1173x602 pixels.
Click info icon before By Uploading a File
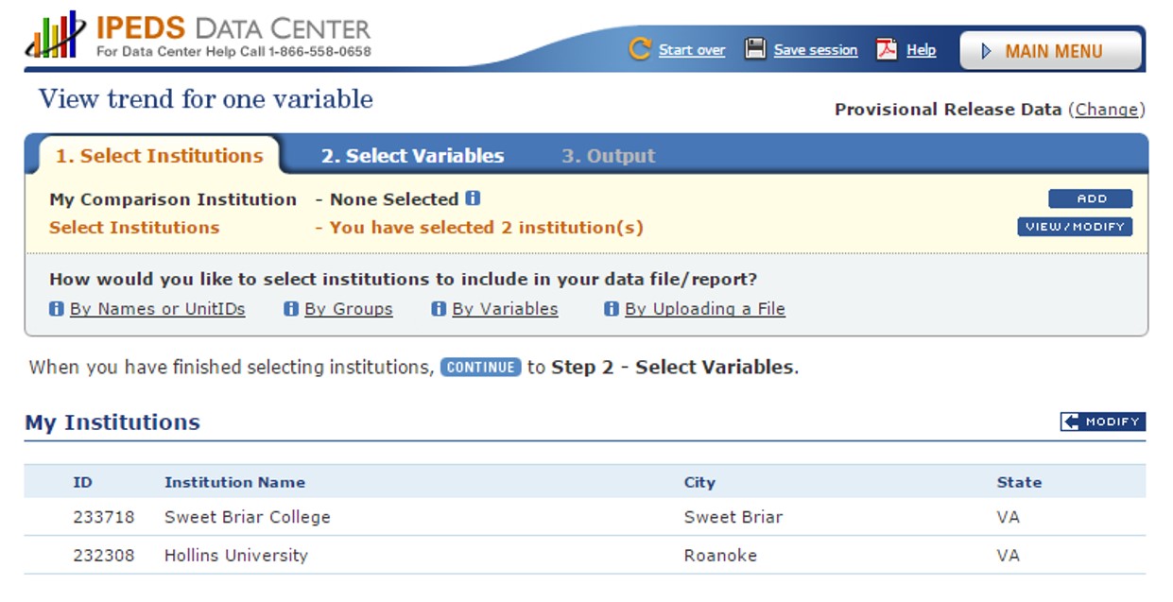tap(612, 309)
